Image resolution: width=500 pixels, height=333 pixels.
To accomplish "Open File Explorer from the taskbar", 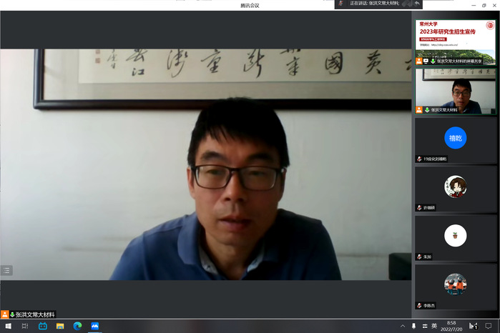I will (60, 326).
